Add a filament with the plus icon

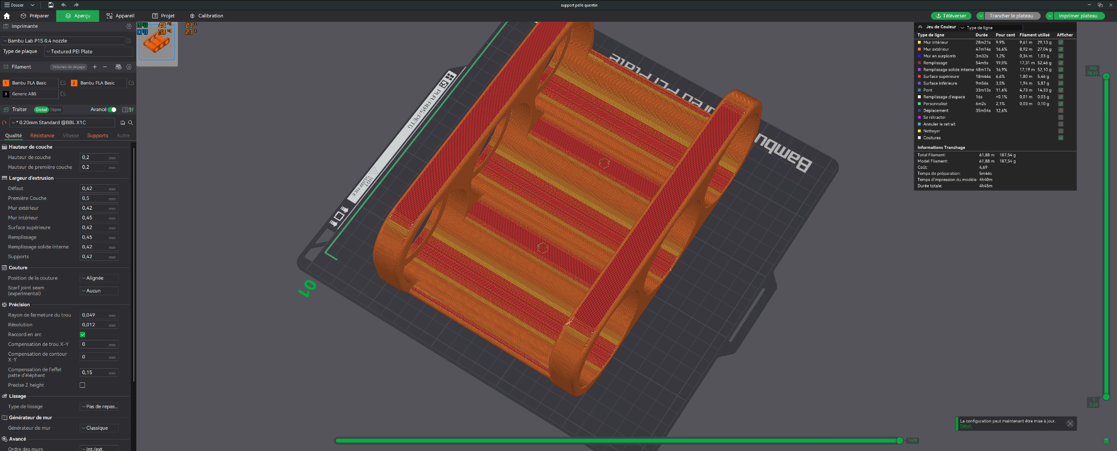95,67
